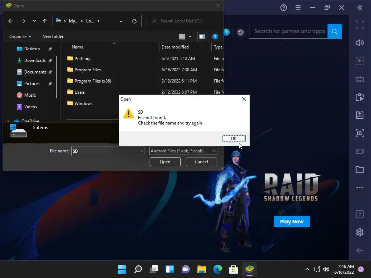Image resolution: width=371 pixels, height=278 pixels.
Task: Select Desktop in the navigation pane
Action: pos(32,49)
